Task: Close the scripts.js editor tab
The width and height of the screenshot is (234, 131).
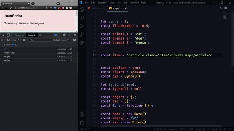Action: 126,8
